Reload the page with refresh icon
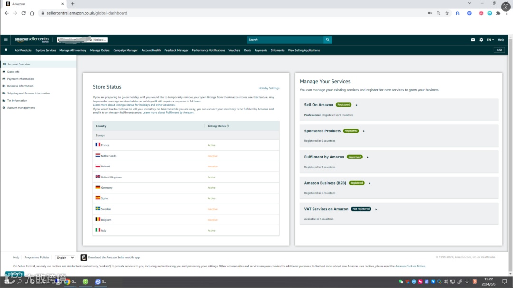This screenshot has width=513, height=288. point(24,13)
